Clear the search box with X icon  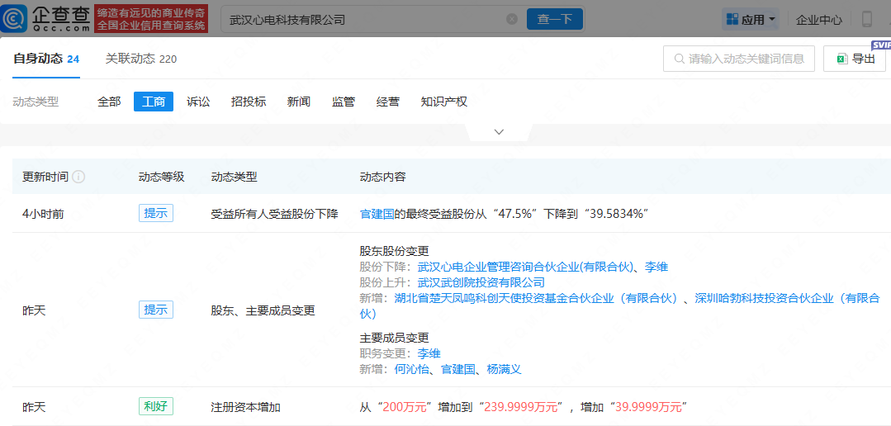(x=512, y=19)
